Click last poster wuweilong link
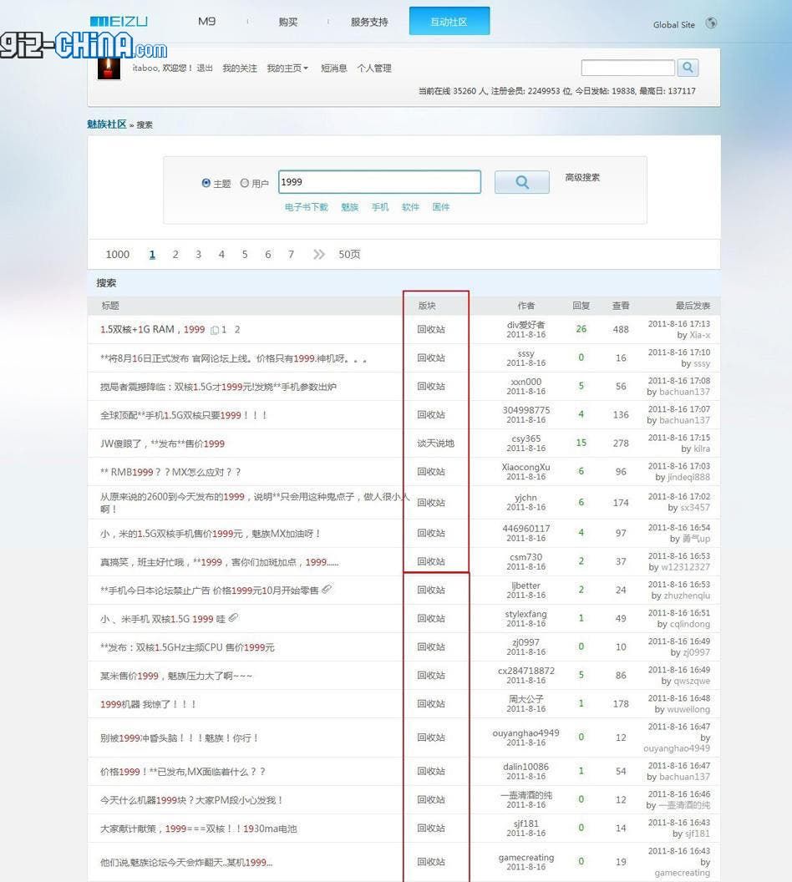The width and height of the screenshot is (792, 882). coord(688,709)
